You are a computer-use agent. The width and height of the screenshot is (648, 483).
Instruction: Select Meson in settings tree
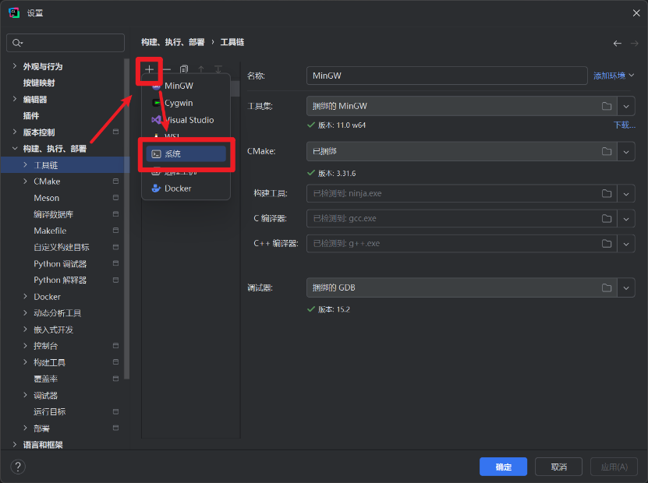click(46, 198)
